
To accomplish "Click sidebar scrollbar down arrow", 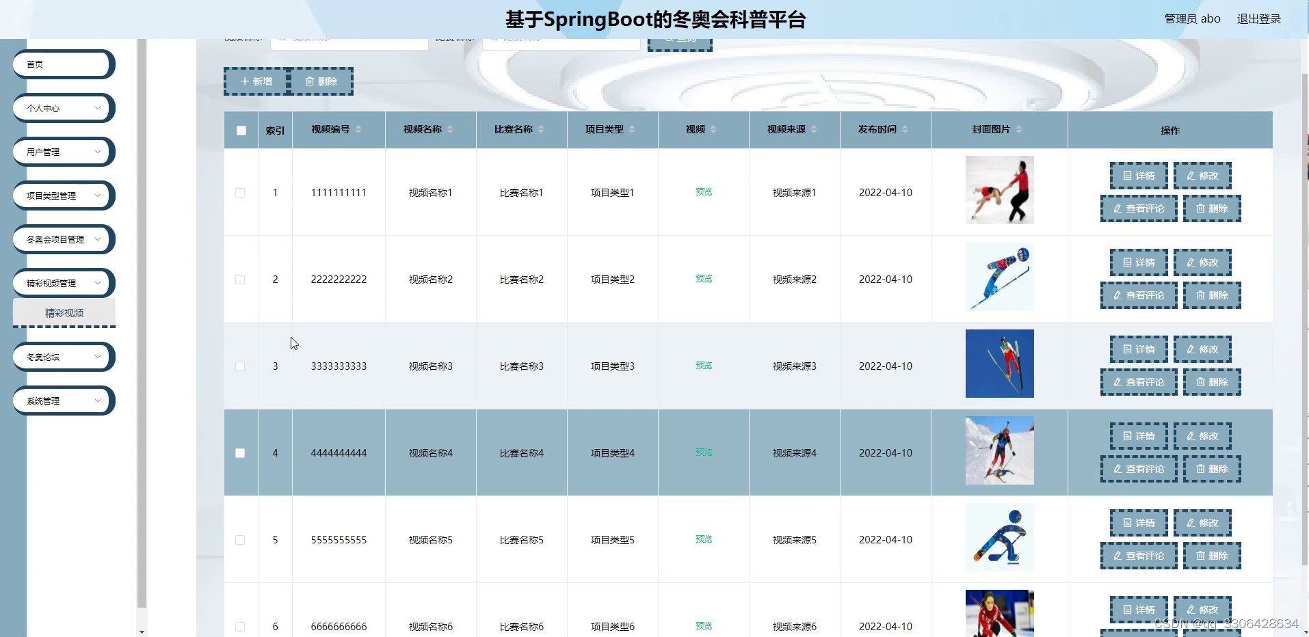I will (142, 632).
